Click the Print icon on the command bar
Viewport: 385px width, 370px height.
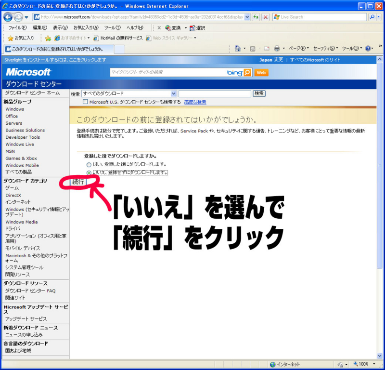tap(277, 48)
